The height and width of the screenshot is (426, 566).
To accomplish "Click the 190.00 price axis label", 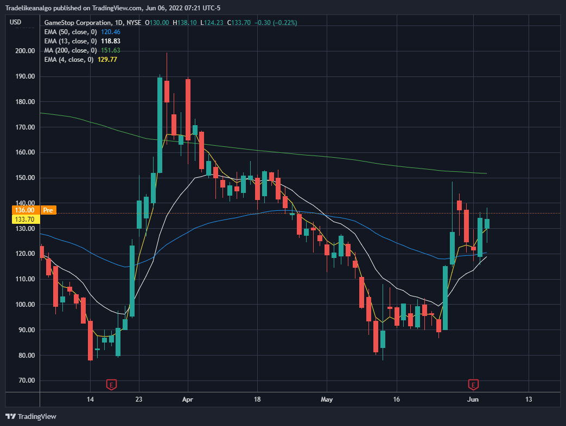I will coord(25,76).
